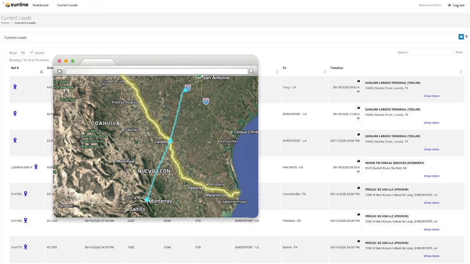Click the Portland - OR destination cell
Image resolution: width=470 pixels, height=264 pixels.
pos(292,221)
